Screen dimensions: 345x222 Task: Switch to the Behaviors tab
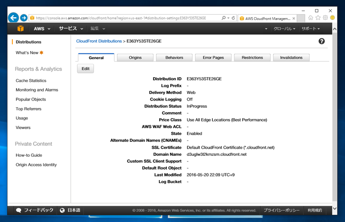coord(174,57)
